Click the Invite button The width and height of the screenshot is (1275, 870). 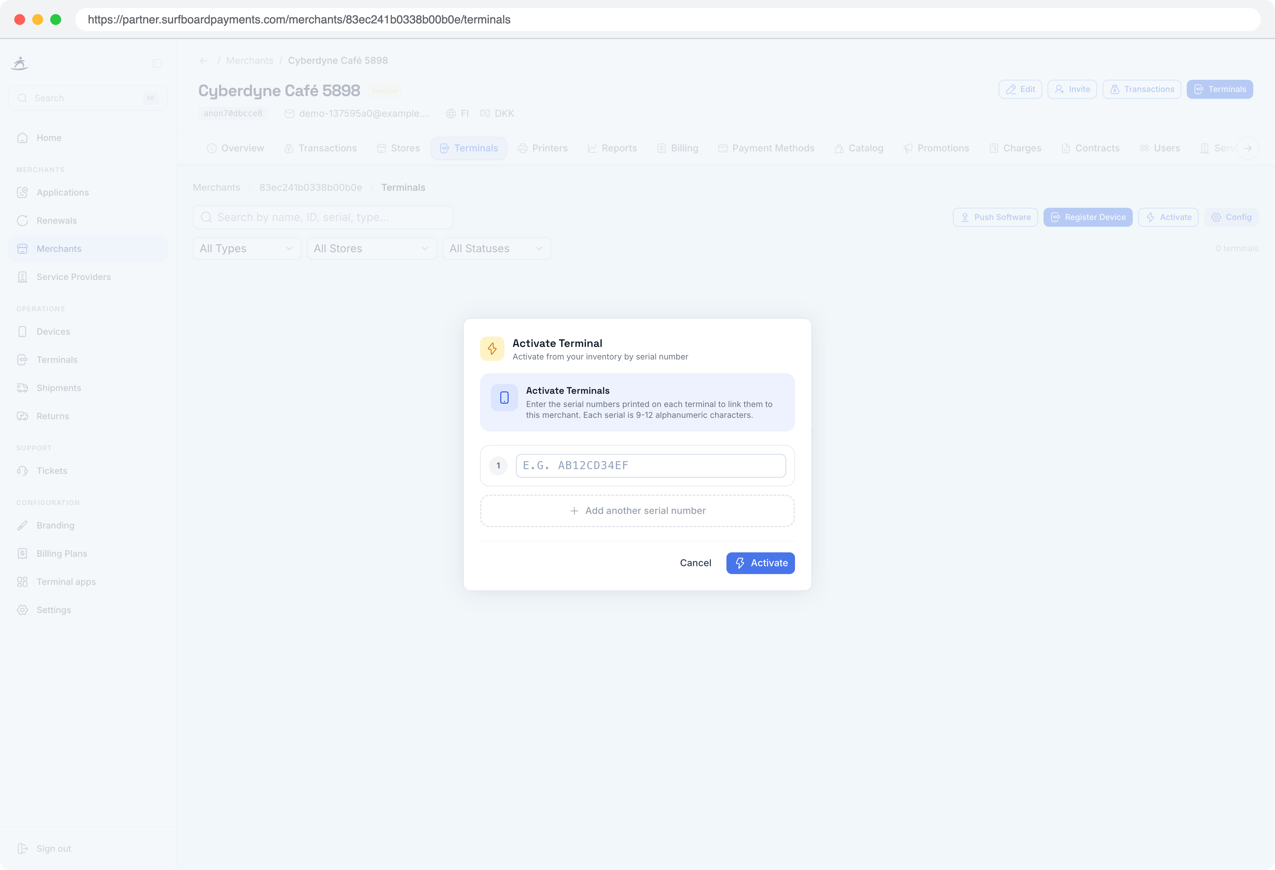tap(1072, 89)
